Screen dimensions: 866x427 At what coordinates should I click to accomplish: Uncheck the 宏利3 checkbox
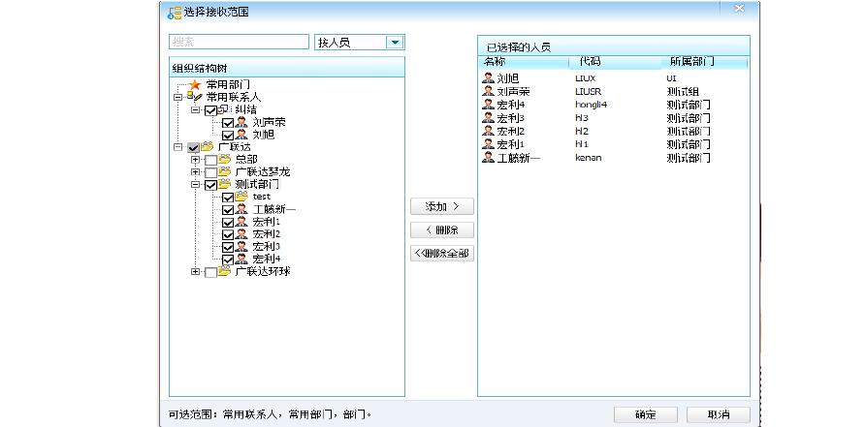pyautogui.click(x=228, y=247)
